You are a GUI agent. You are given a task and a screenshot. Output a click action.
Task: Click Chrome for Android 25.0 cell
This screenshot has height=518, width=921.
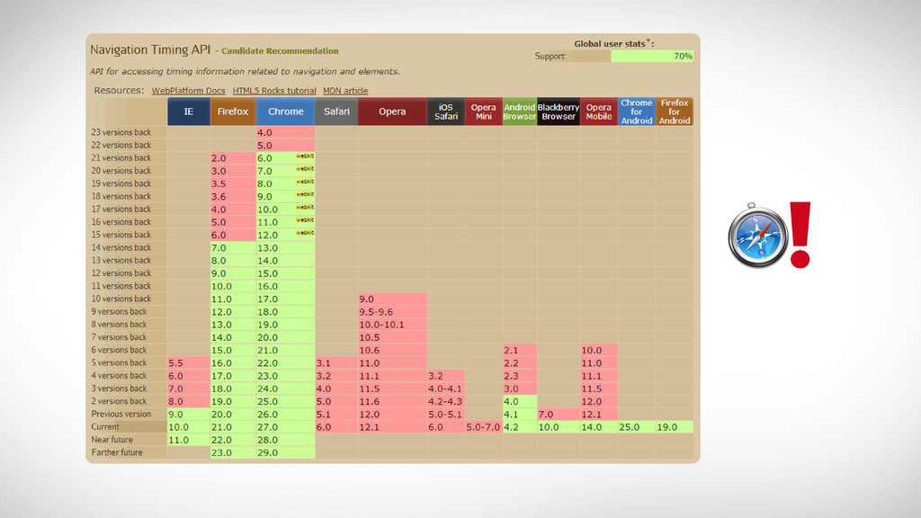pyautogui.click(x=637, y=427)
